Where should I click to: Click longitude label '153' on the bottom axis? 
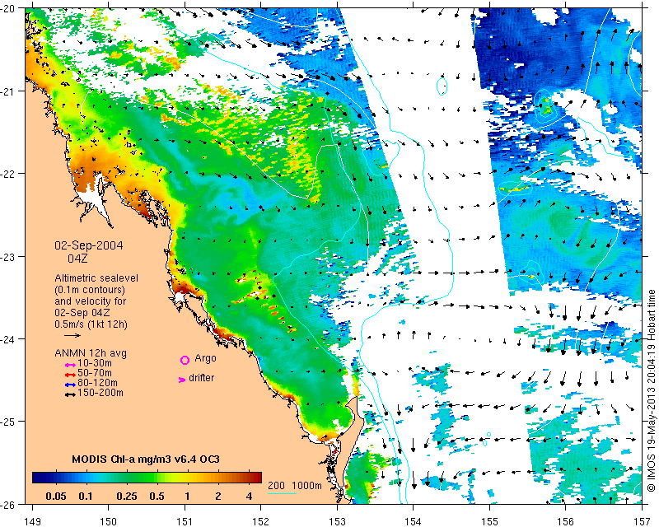pos(337,521)
